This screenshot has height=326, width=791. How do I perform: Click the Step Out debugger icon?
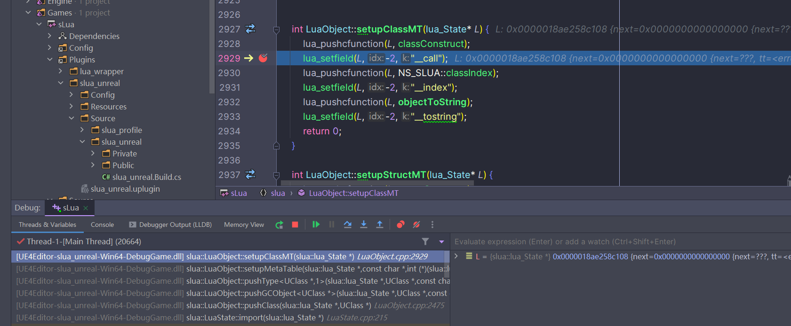[x=380, y=225]
